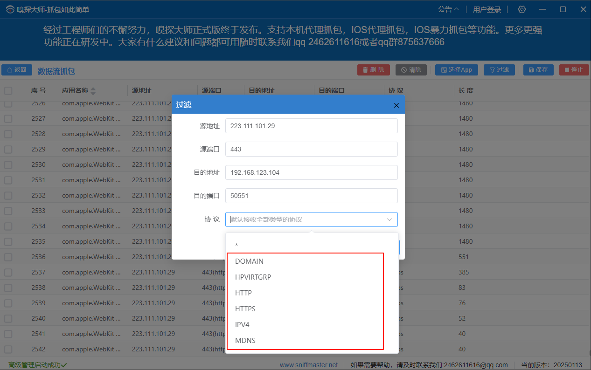Click length value 551 in row 2536
The width and height of the screenshot is (591, 370).
pos(464,257)
